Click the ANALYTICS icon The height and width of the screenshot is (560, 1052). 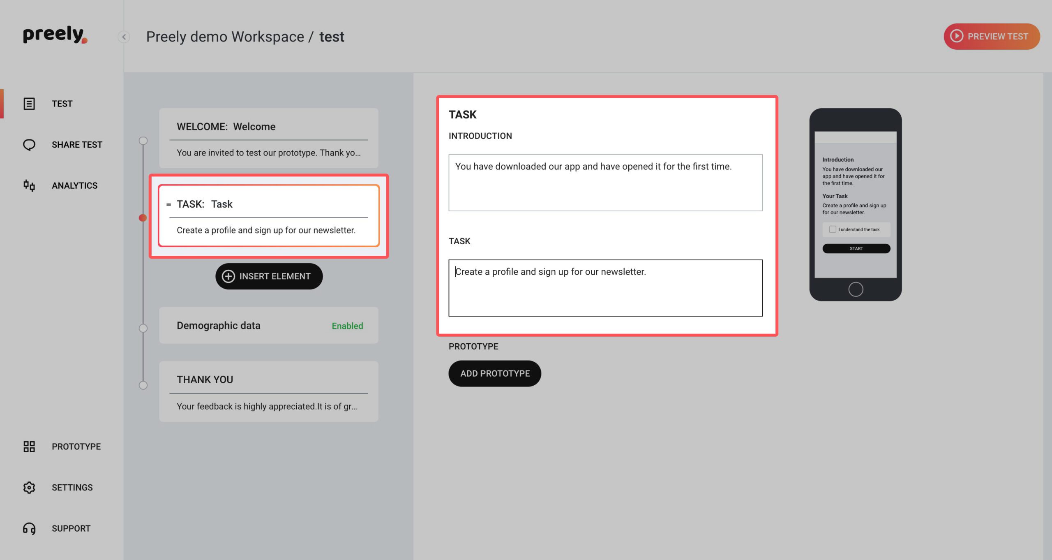point(28,185)
